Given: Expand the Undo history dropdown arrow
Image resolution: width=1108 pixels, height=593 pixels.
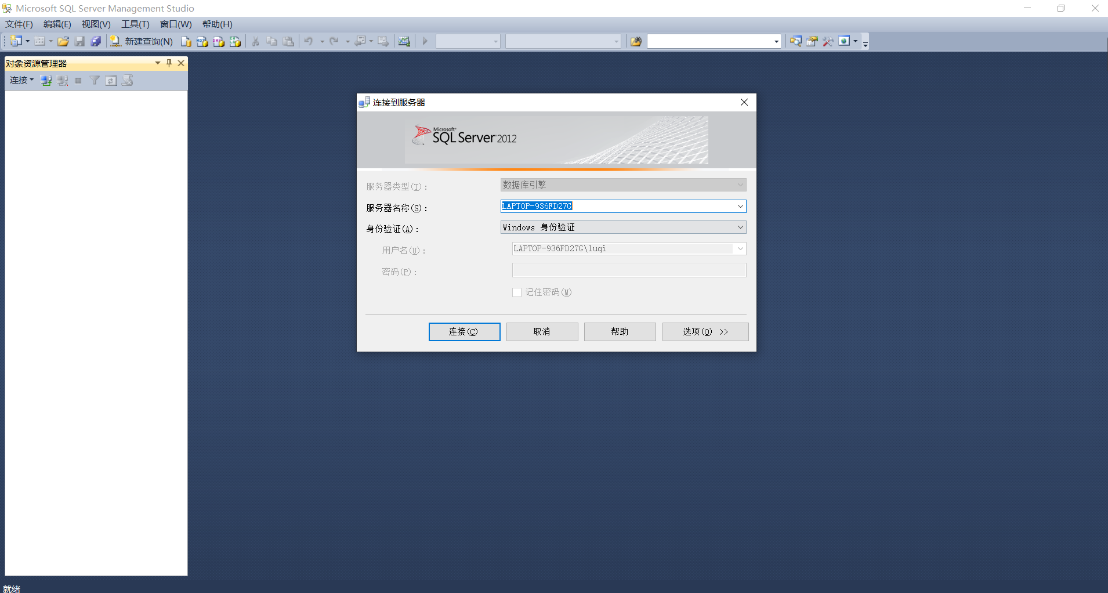Looking at the screenshot, I should 322,41.
